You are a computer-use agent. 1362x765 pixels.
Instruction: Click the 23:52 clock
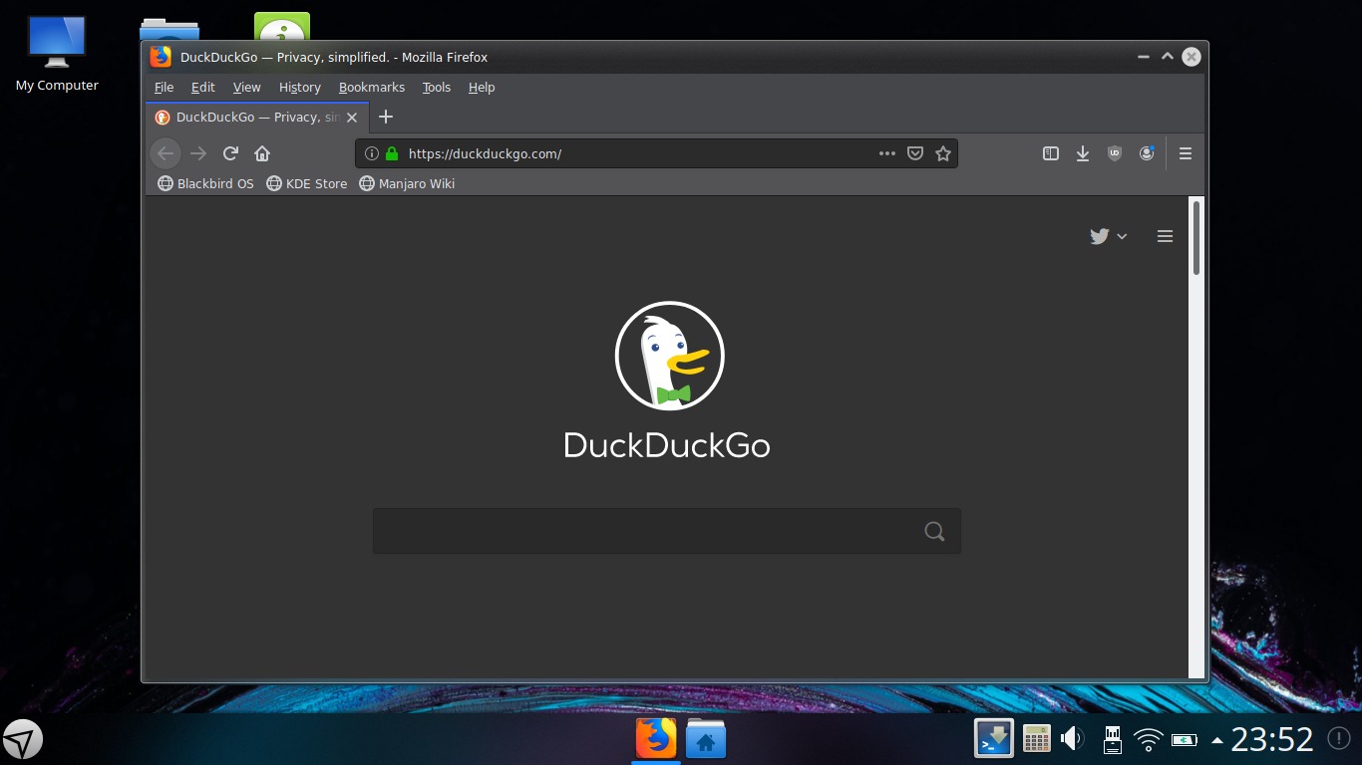(x=1272, y=739)
